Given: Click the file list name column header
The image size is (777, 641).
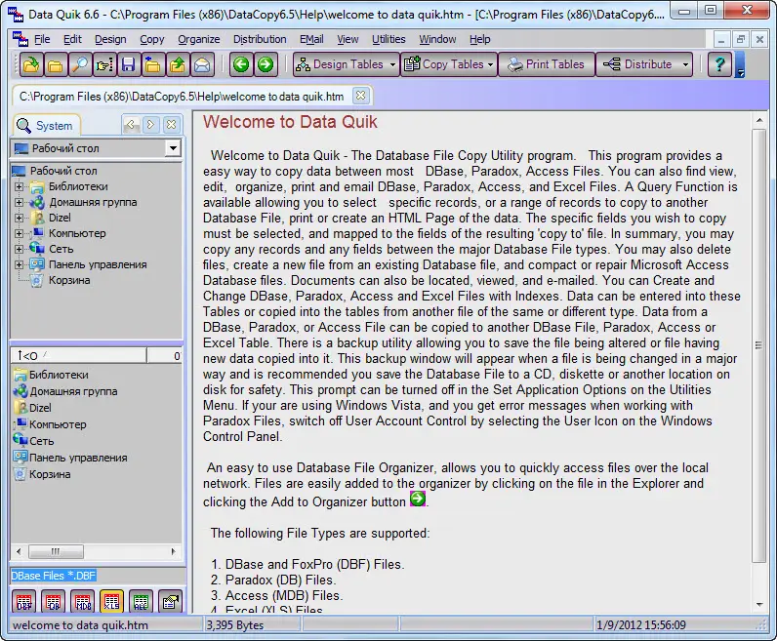Looking at the screenshot, I should pyautogui.click(x=79, y=356).
